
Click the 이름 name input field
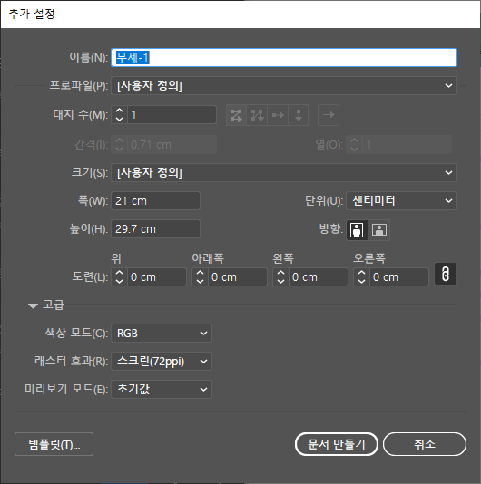284,57
